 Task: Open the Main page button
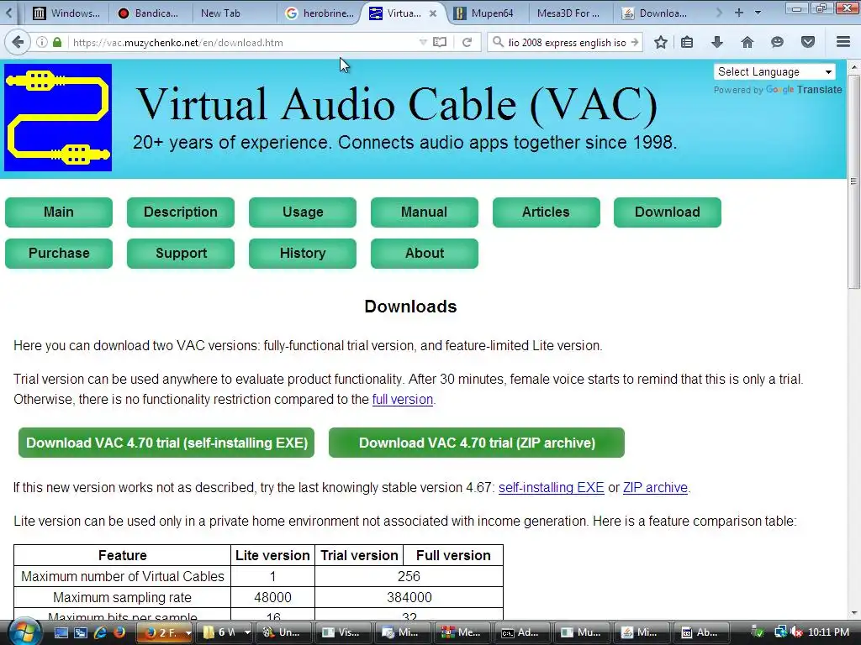[x=59, y=212]
